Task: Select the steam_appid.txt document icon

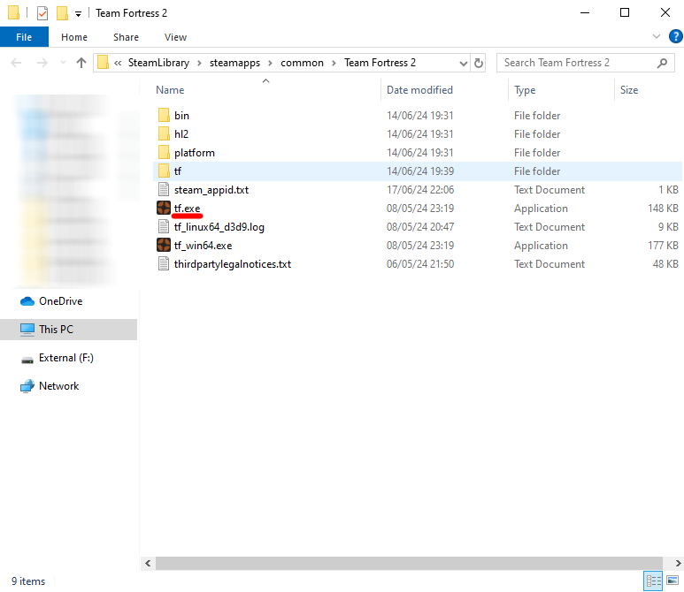Action: pyautogui.click(x=164, y=189)
